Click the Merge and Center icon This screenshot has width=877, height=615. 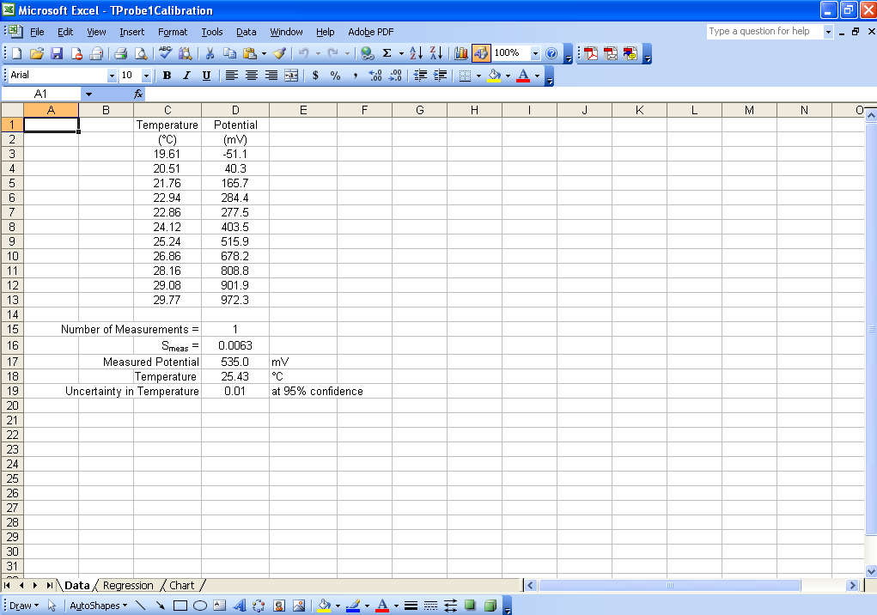coord(291,76)
